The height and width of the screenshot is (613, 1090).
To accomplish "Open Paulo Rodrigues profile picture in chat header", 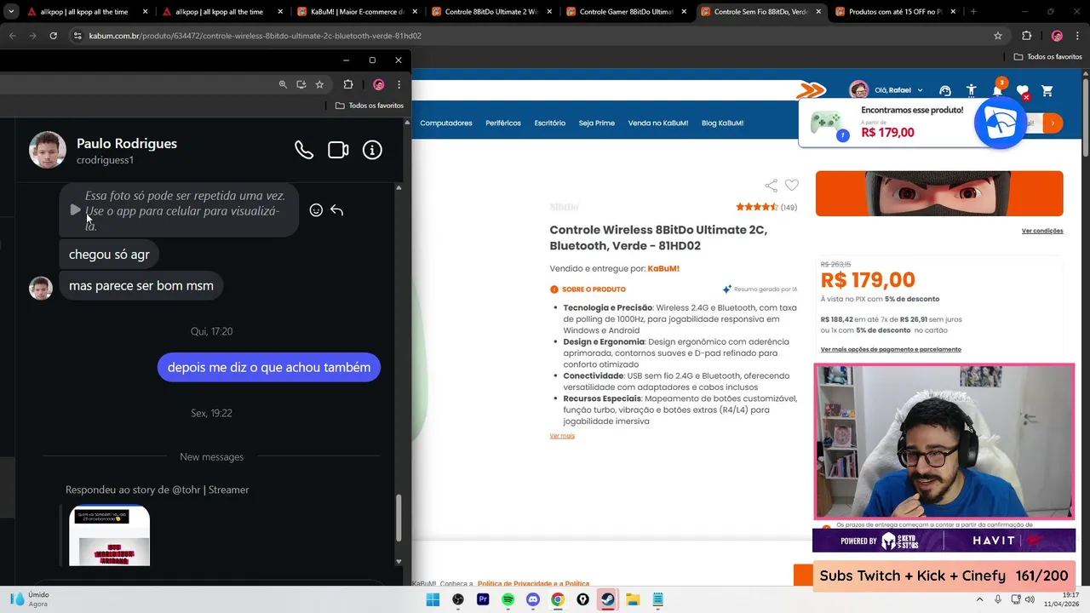I will [48, 150].
